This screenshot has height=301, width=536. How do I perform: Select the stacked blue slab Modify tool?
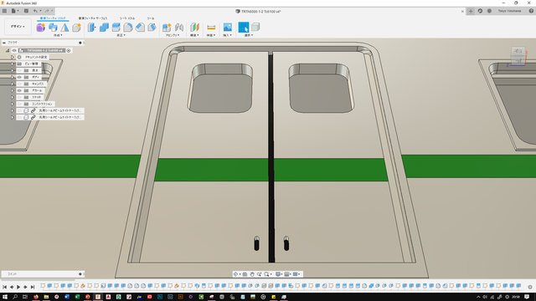tap(116, 28)
